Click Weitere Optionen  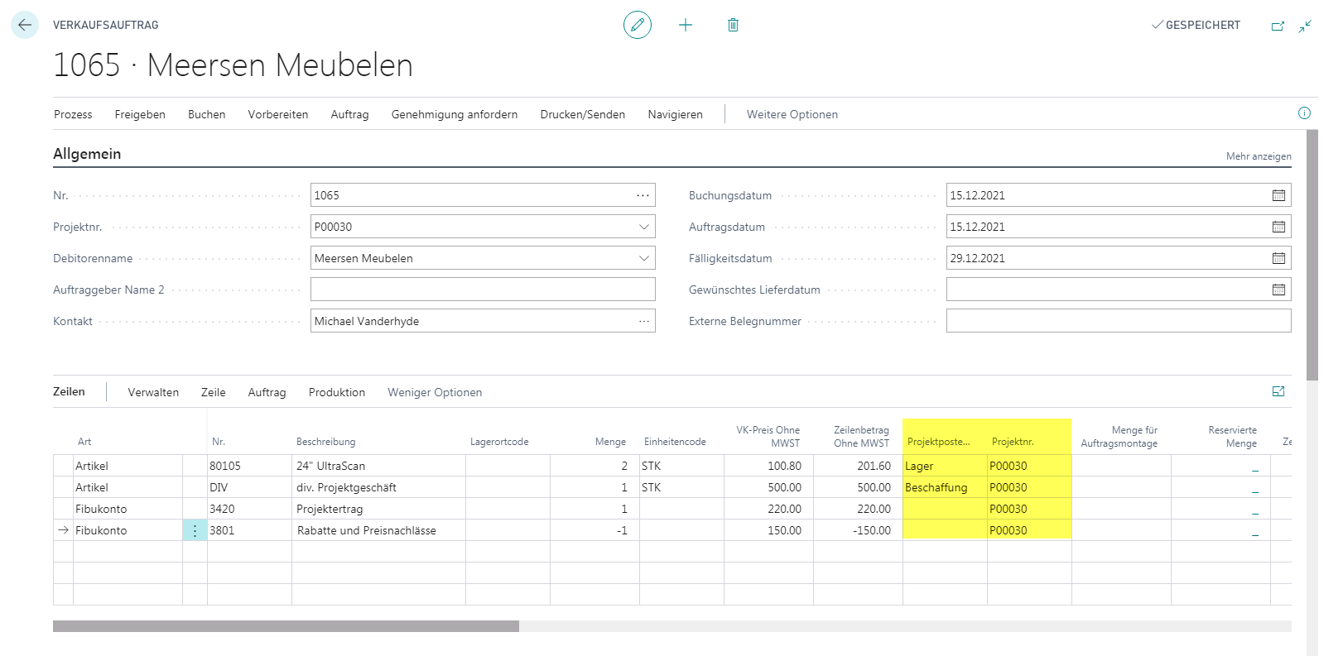(792, 114)
